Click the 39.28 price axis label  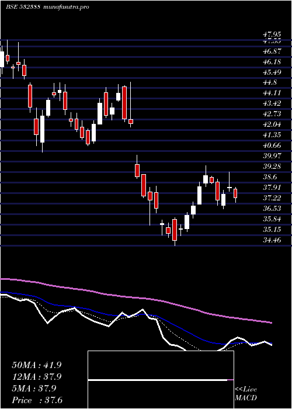click(x=272, y=167)
